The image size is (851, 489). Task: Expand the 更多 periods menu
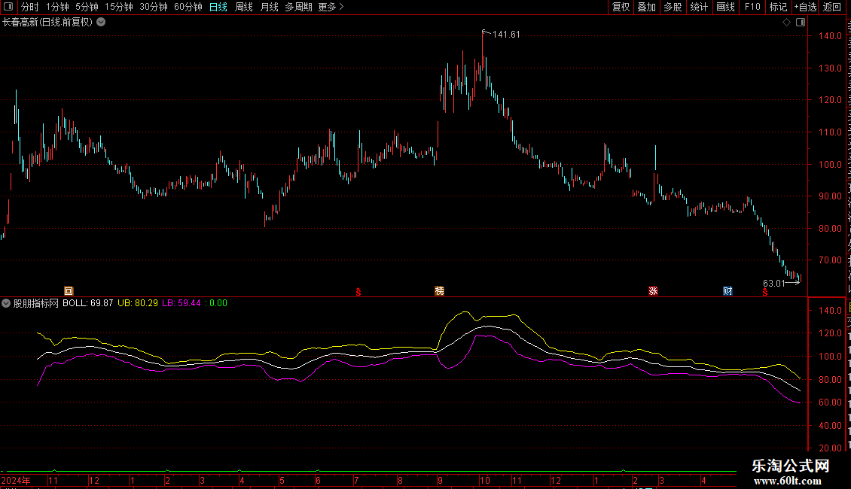pos(331,7)
